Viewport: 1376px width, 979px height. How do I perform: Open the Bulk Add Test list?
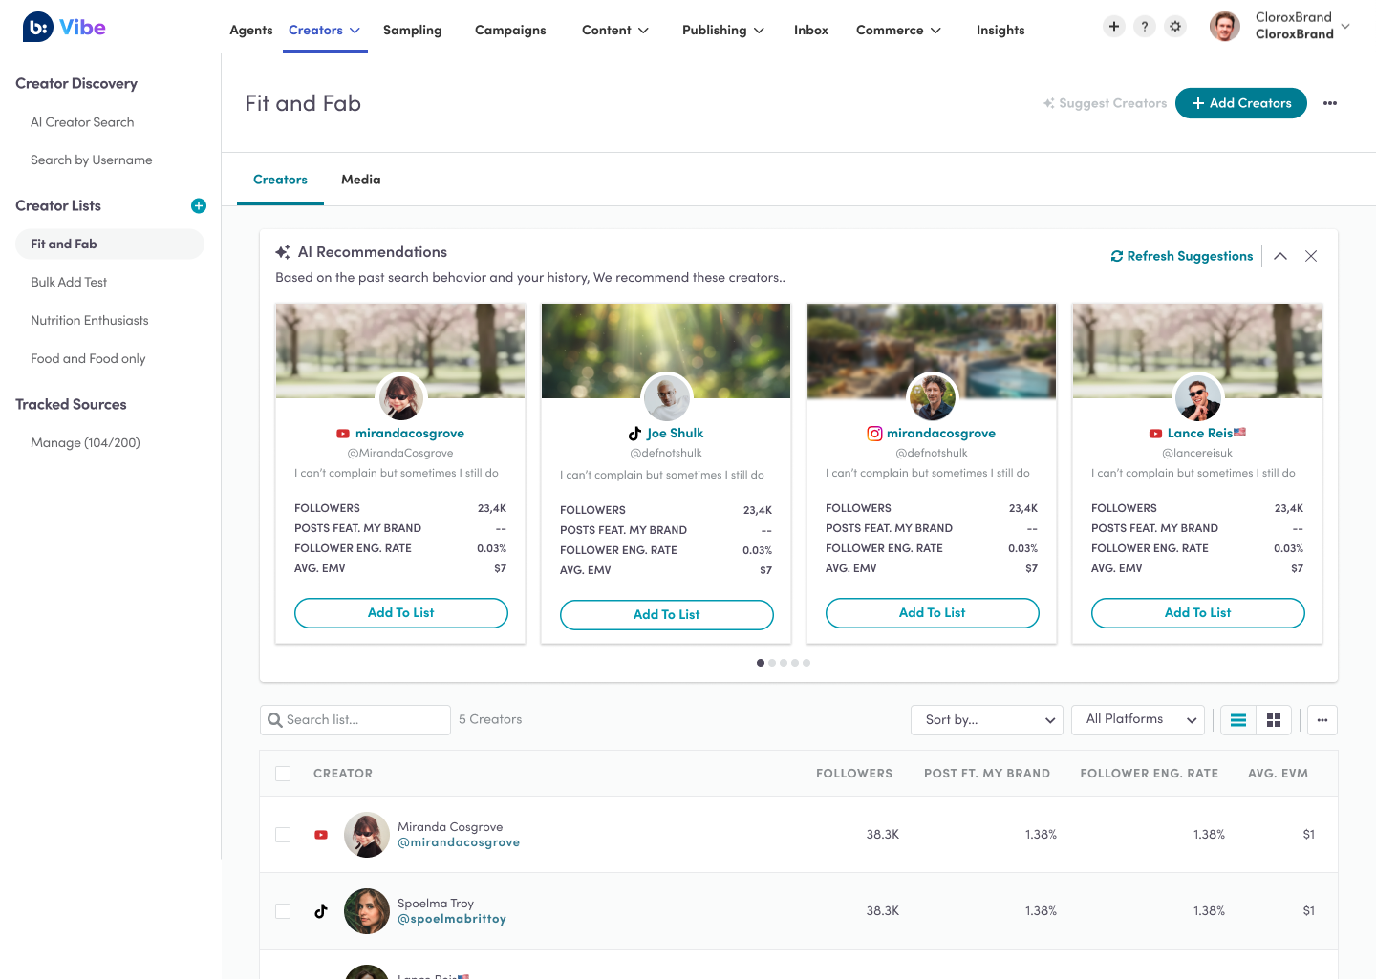click(x=69, y=283)
